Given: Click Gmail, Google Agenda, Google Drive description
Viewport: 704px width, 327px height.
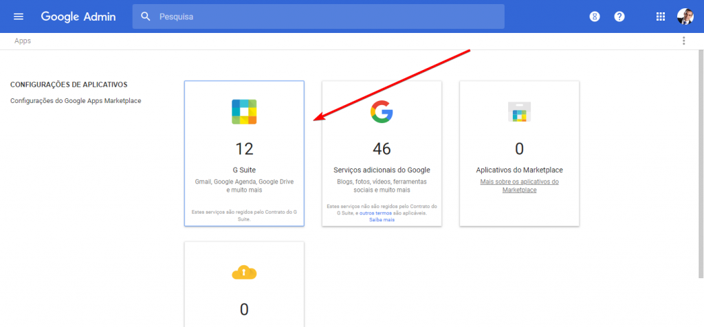Looking at the screenshot, I should click(244, 185).
